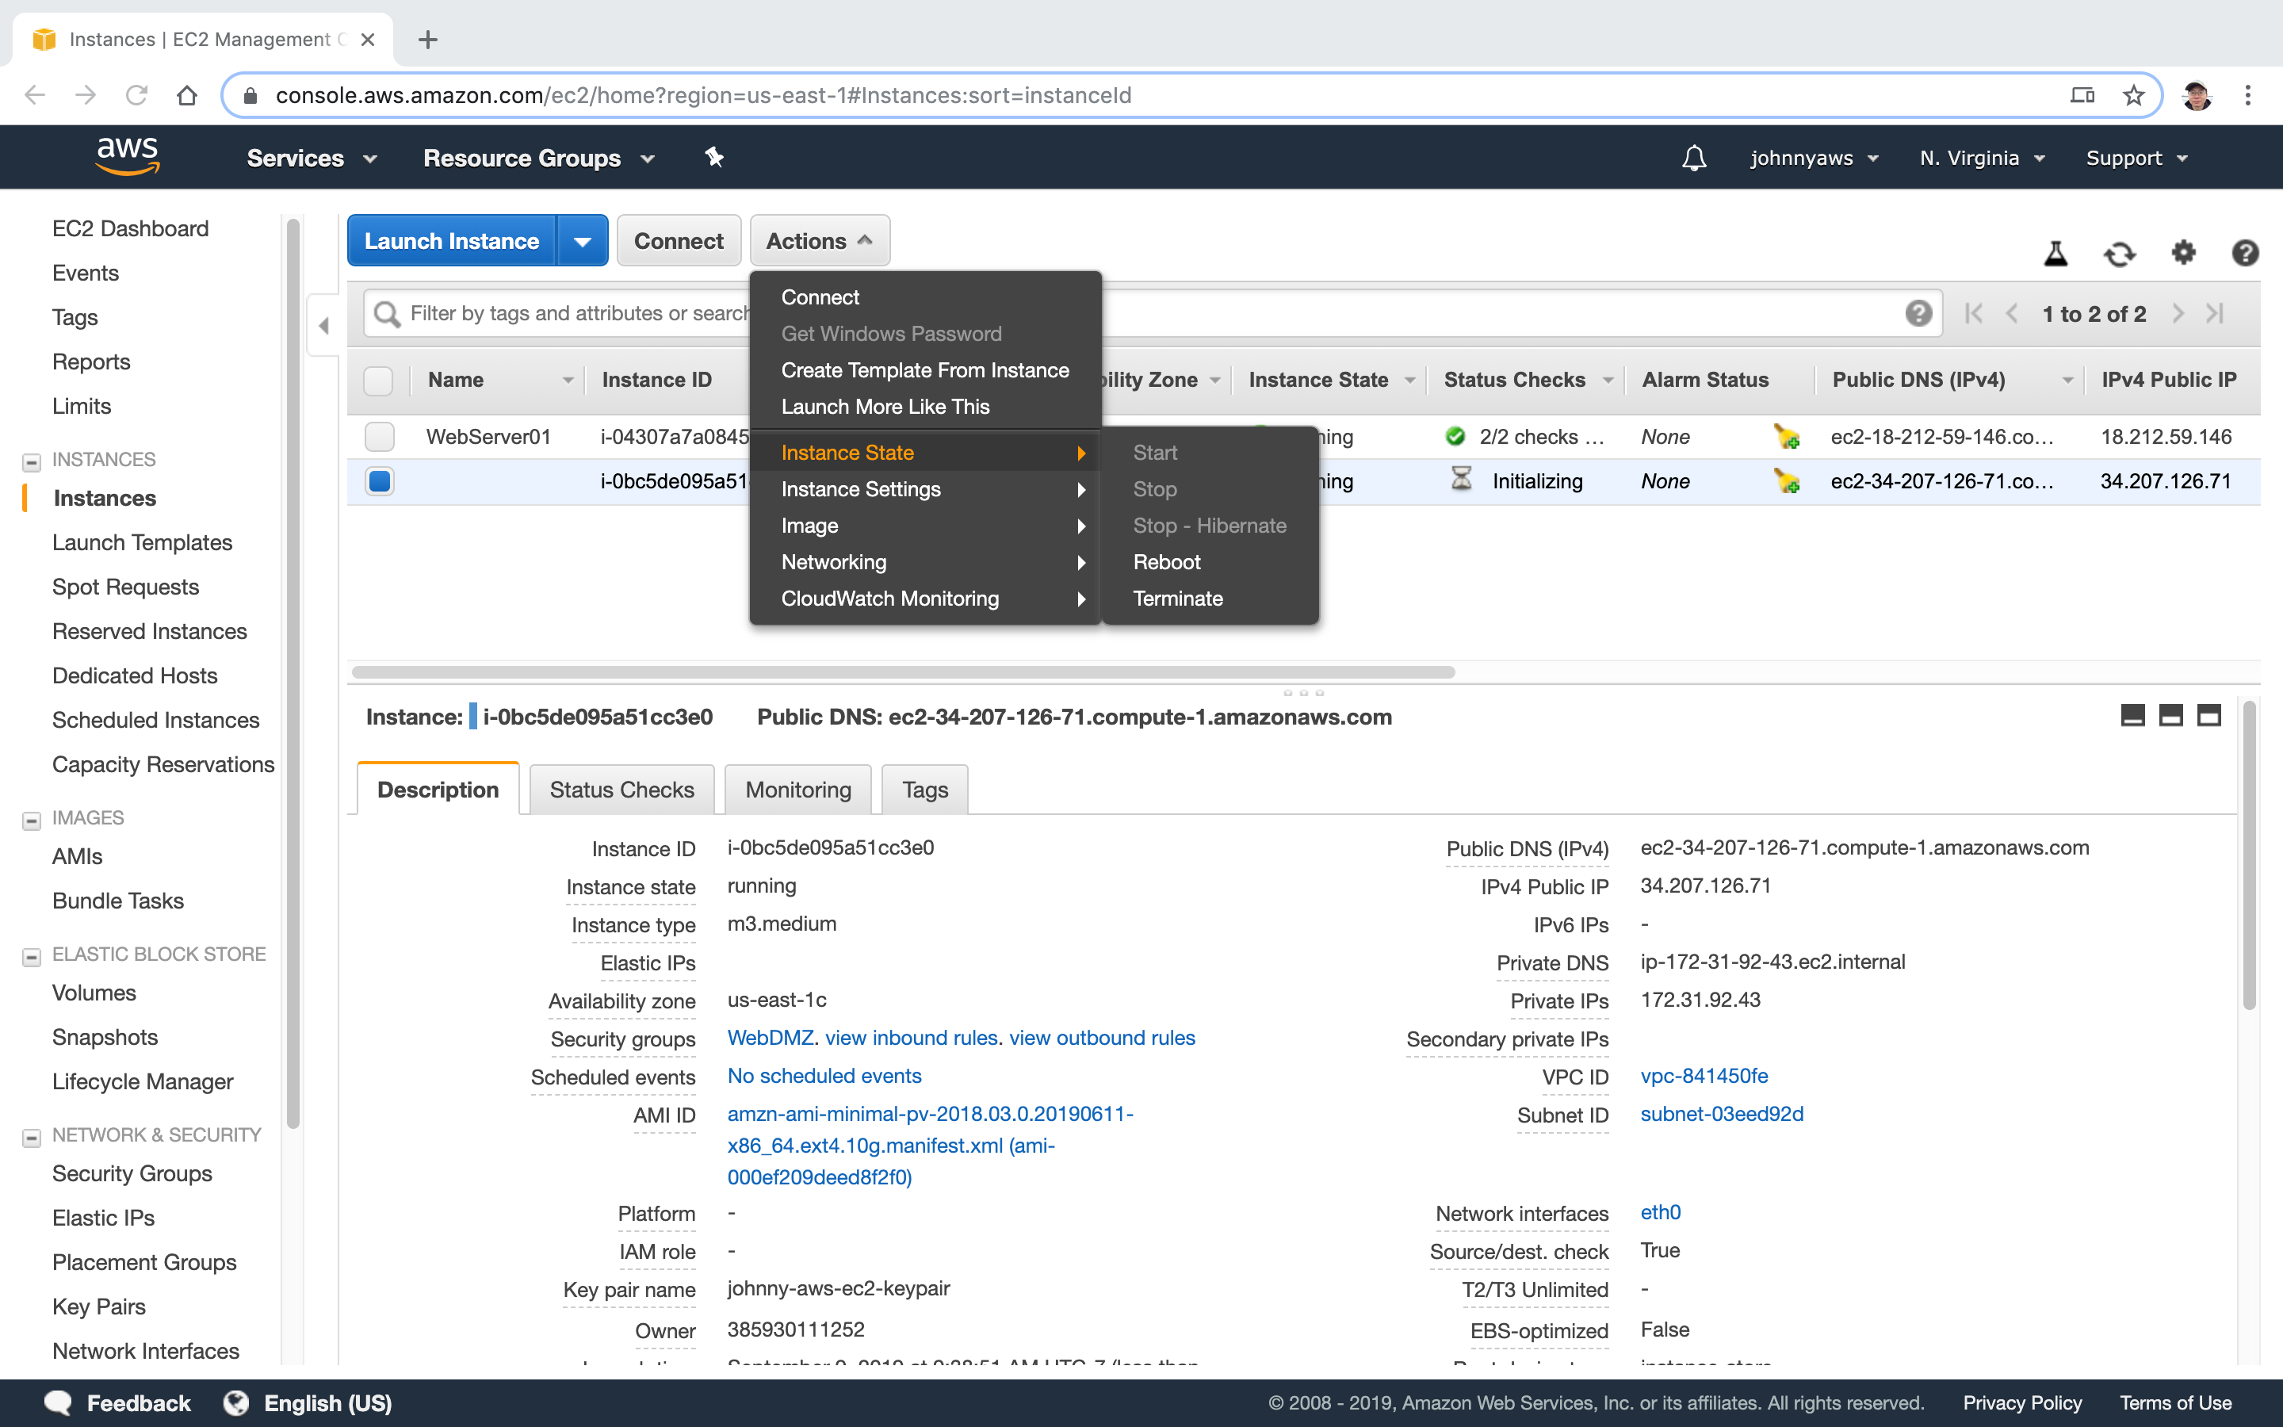Go to next page of results

pos(2178,313)
